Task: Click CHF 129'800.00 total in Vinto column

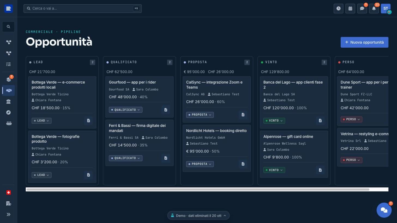Action: 275,72
